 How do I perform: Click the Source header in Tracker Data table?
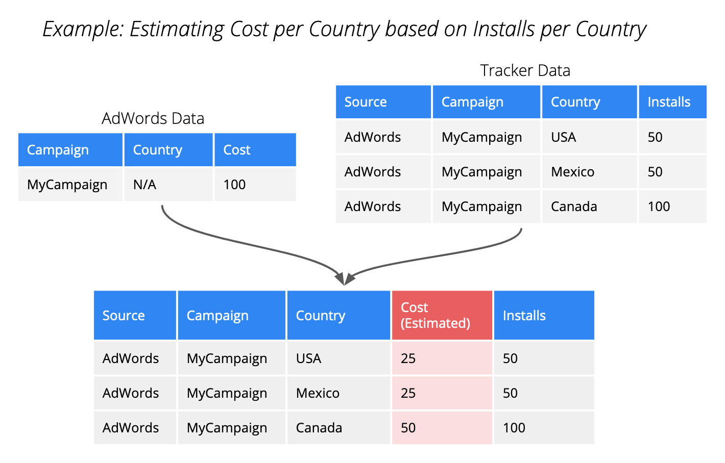tap(383, 102)
